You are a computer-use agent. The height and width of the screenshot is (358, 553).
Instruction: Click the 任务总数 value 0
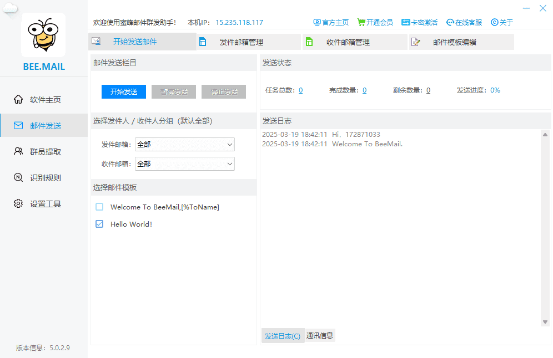click(x=301, y=90)
